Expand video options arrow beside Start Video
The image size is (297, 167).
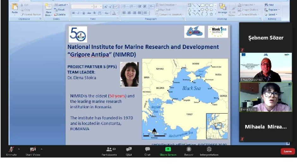click(41, 149)
